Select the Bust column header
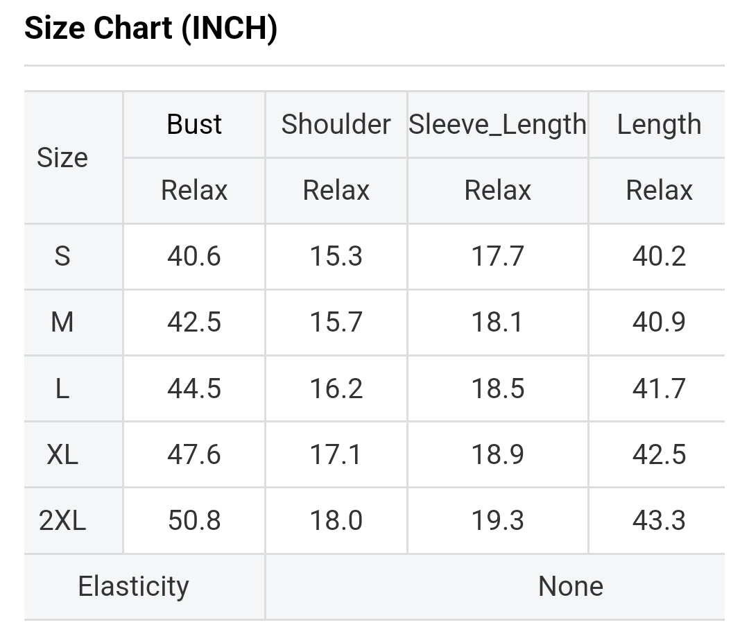Screen dimensions: 749x634 [x=194, y=125]
